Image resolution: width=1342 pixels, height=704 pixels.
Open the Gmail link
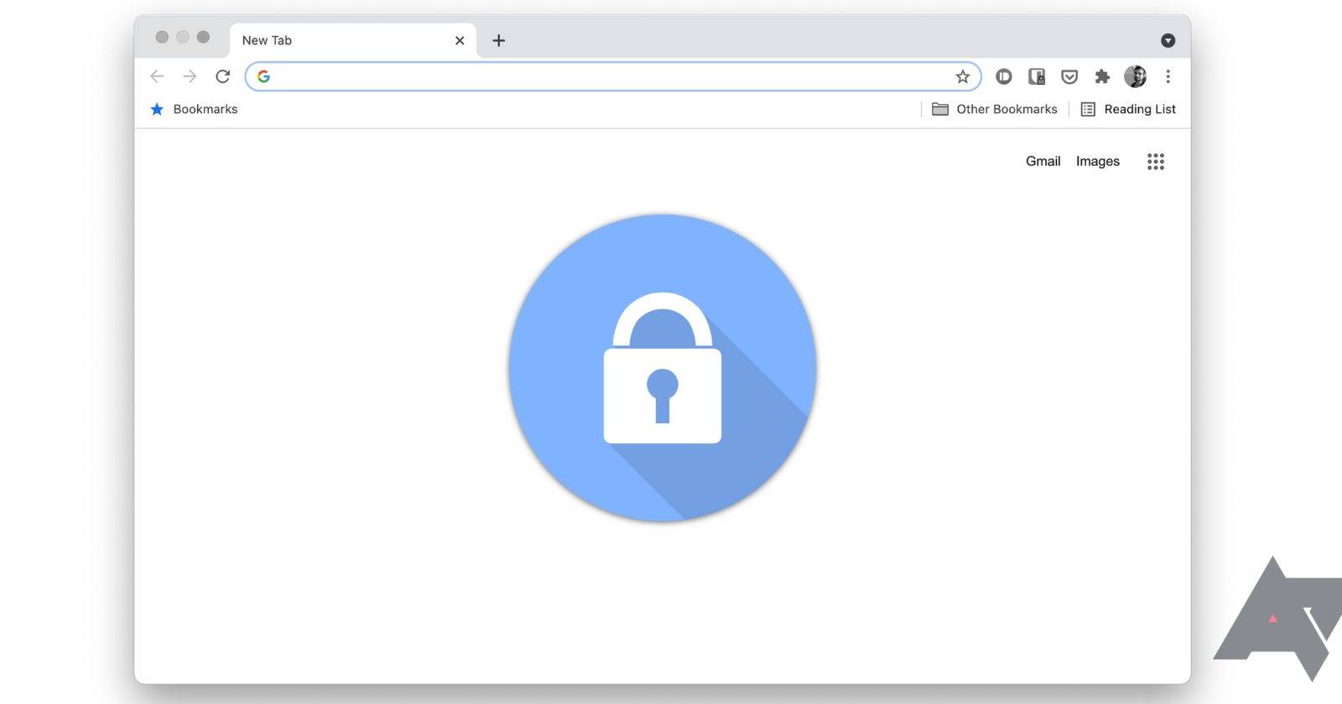pos(1043,161)
